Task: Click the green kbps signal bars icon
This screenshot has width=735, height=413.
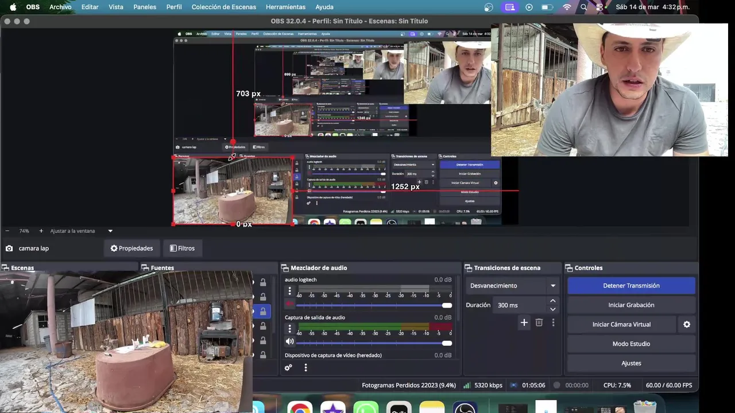Action: point(467,385)
